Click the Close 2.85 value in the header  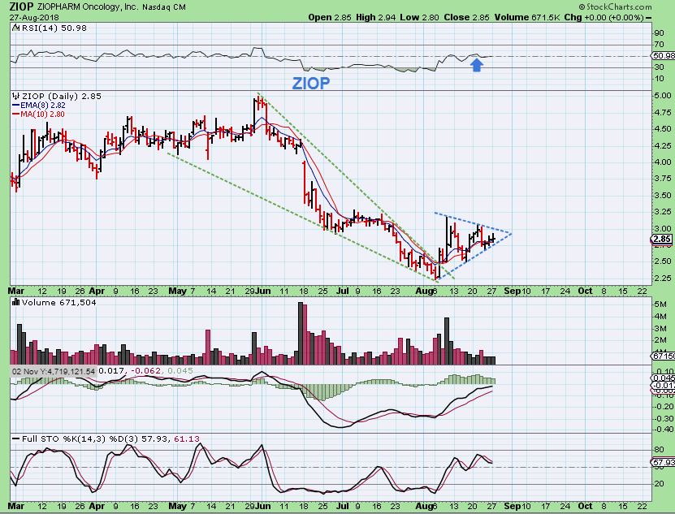(467, 18)
